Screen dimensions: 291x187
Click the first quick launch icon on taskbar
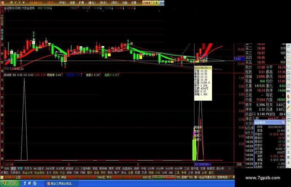(x=25, y=183)
